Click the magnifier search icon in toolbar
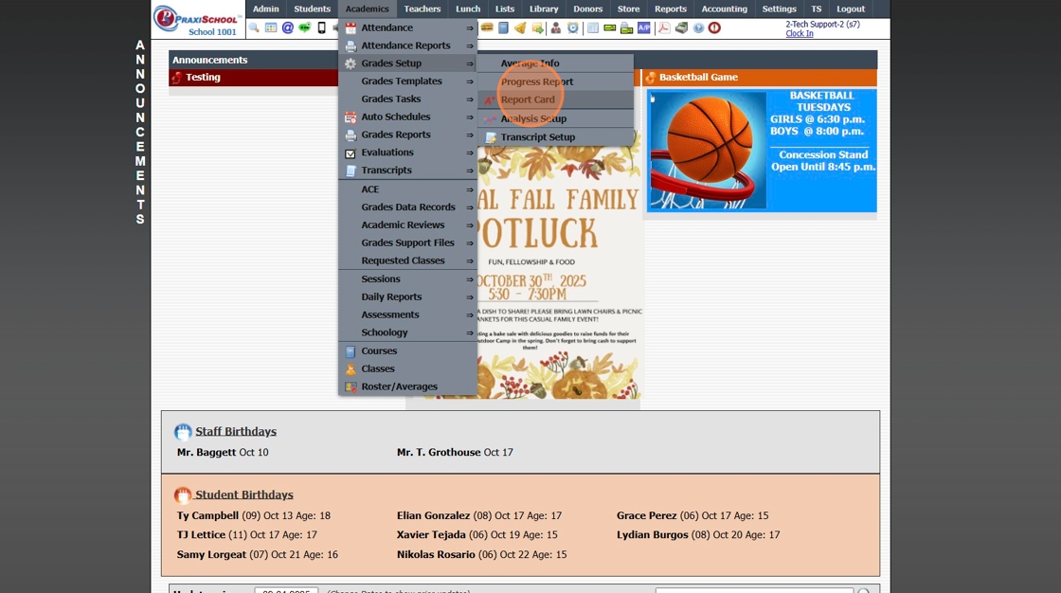 pos(254,27)
